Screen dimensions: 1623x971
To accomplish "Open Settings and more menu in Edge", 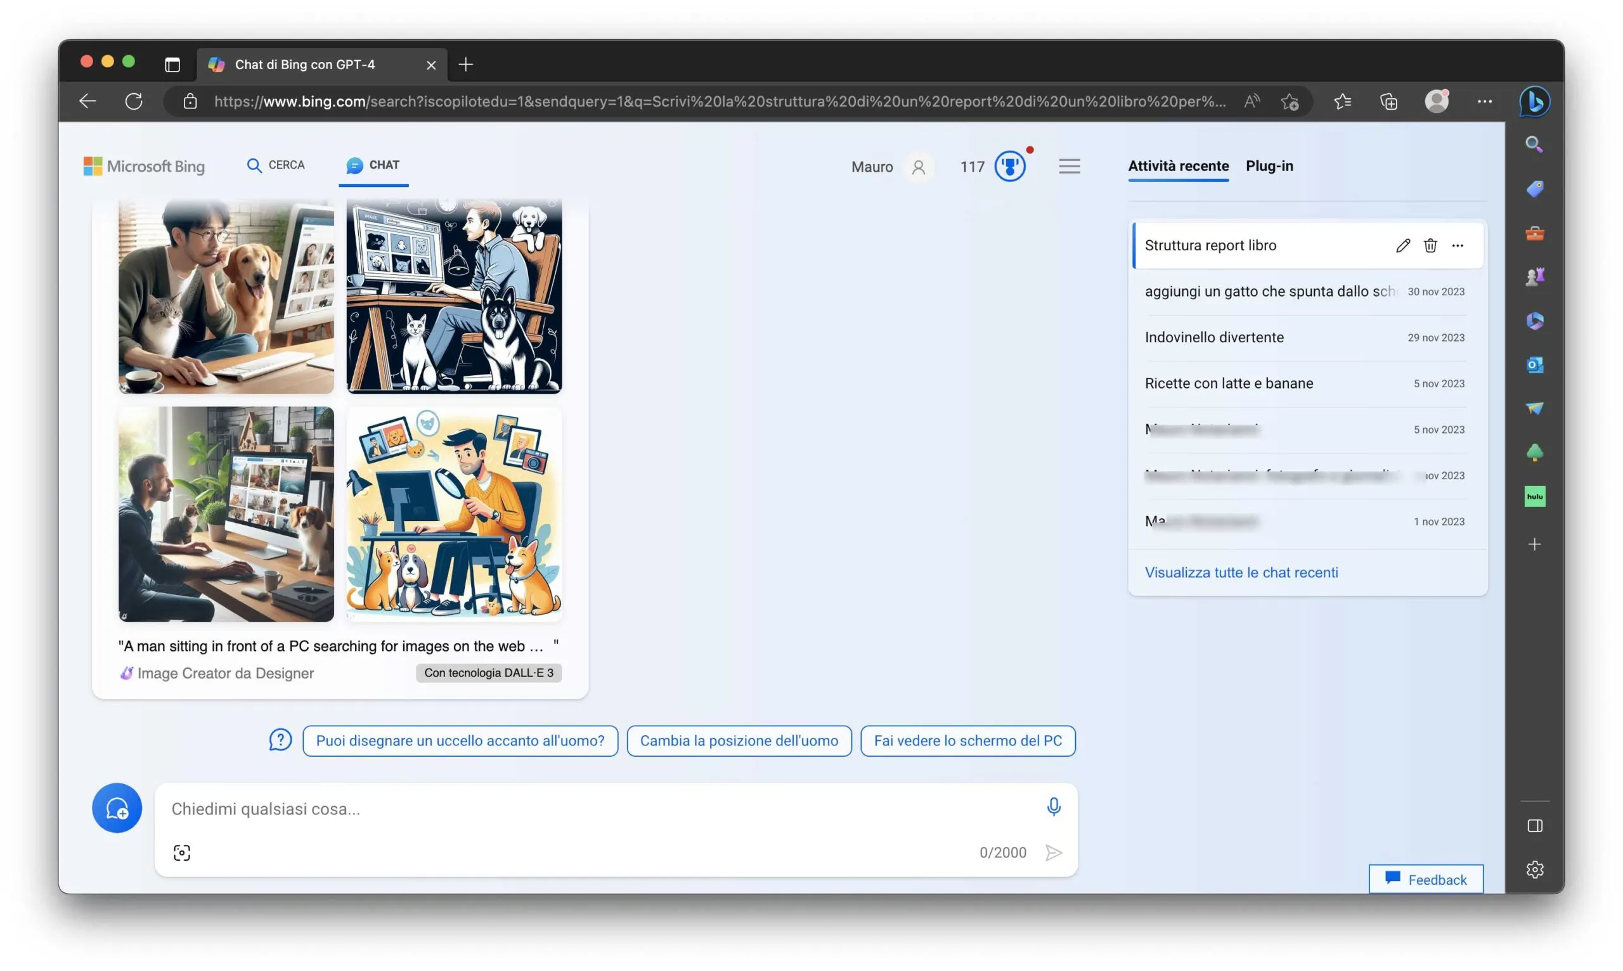I will pyautogui.click(x=1484, y=101).
